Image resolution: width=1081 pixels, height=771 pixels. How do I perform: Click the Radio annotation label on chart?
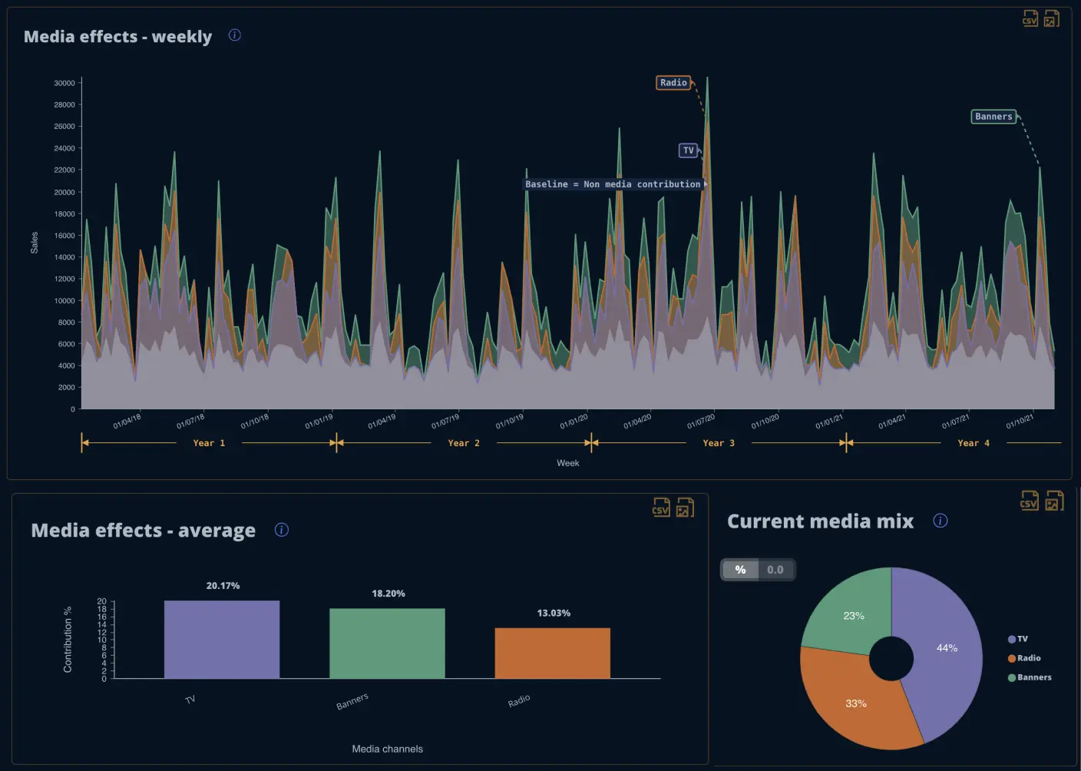pyautogui.click(x=673, y=83)
